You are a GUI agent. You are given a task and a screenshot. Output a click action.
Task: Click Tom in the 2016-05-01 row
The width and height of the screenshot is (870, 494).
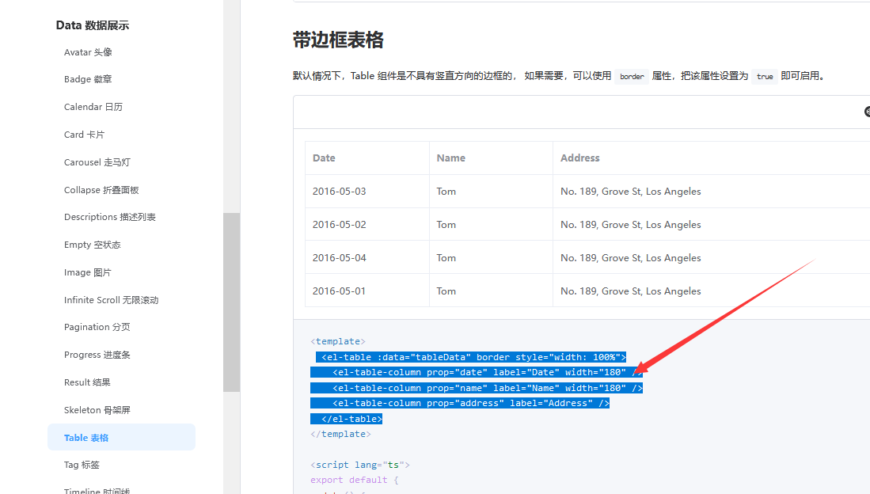pyautogui.click(x=491, y=291)
